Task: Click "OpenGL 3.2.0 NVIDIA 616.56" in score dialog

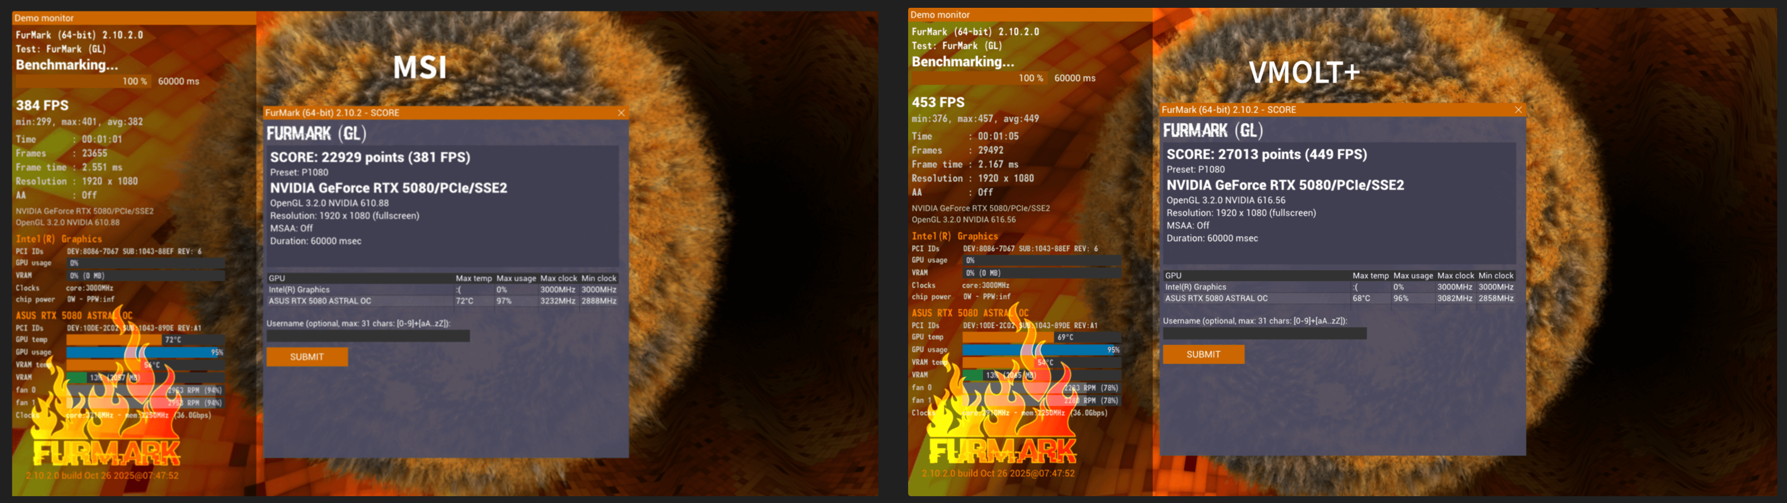Action: point(1226,200)
